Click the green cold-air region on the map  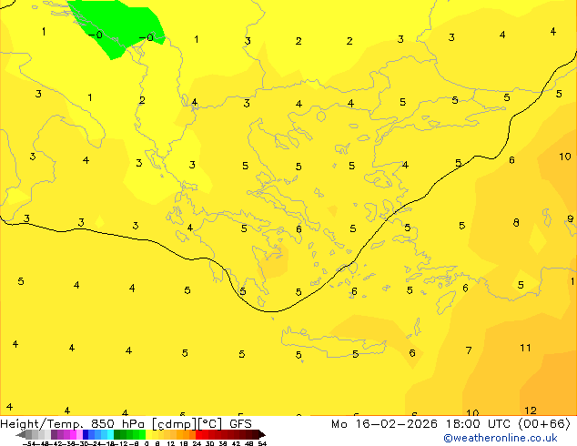point(121,25)
